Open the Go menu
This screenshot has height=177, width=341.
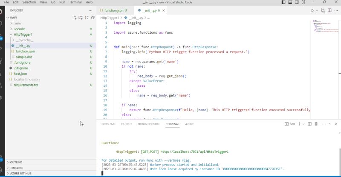pyautogui.click(x=53, y=2)
